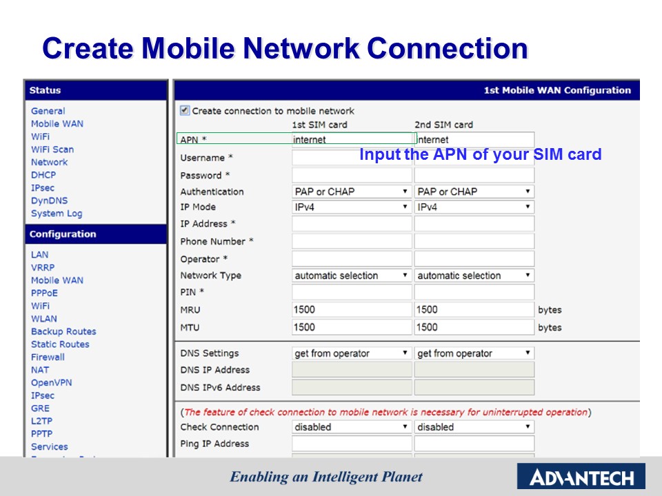
Task: Open the OpenVPN configuration link
Action: [x=51, y=382]
